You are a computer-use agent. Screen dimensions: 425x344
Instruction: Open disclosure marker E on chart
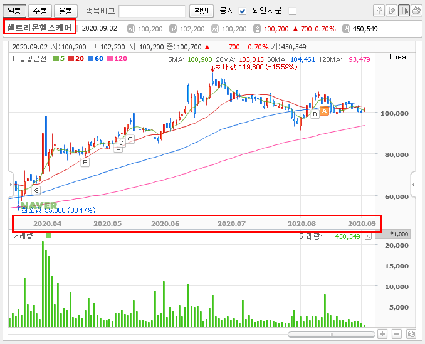[x=118, y=148]
